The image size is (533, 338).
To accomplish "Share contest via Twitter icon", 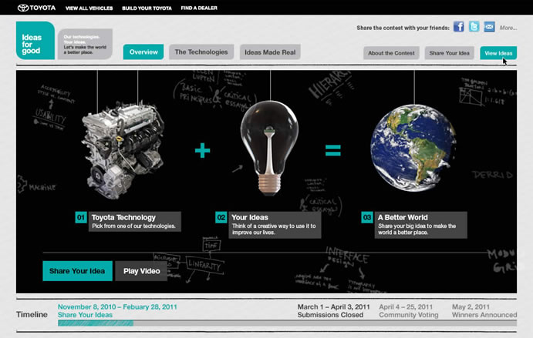I will [x=474, y=26].
